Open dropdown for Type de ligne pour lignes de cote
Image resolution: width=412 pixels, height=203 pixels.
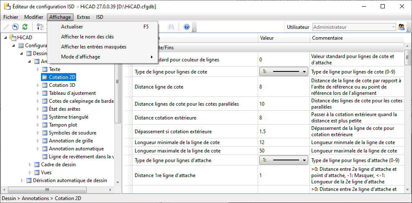(304, 72)
